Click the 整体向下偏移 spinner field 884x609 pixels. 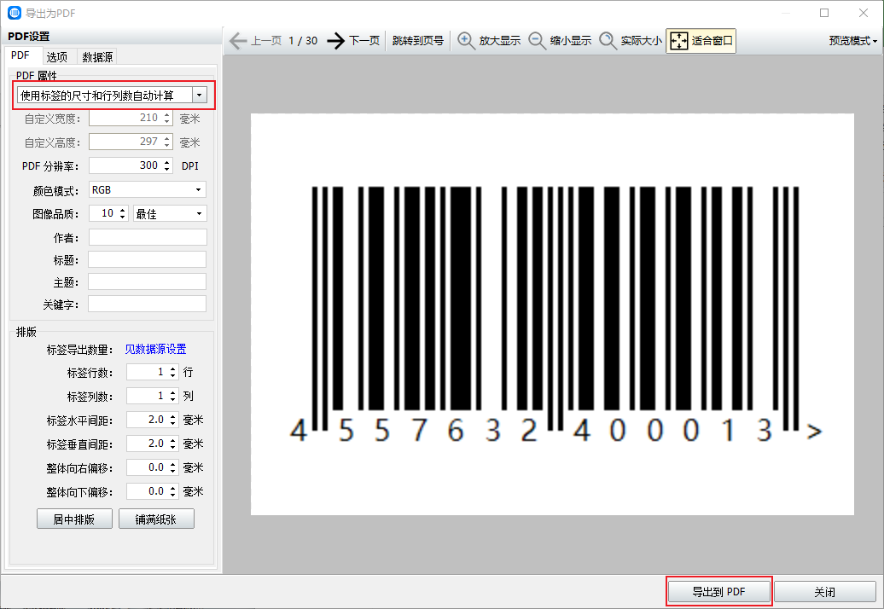pos(152,491)
